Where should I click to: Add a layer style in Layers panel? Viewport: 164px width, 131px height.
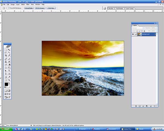point(136,106)
